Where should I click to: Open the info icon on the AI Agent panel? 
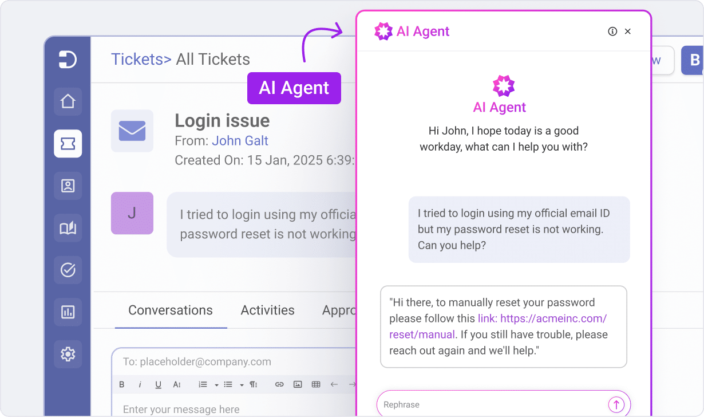tap(612, 32)
